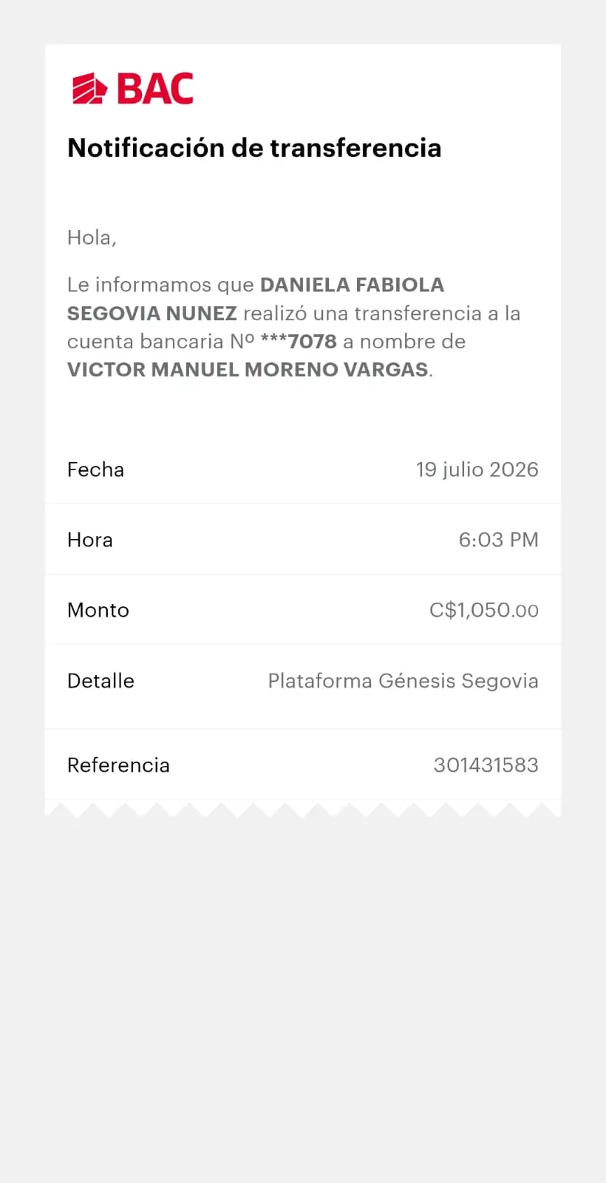Image resolution: width=606 pixels, height=1183 pixels.
Task: Select the date 19 julio 2026
Action: tap(477, 470)
